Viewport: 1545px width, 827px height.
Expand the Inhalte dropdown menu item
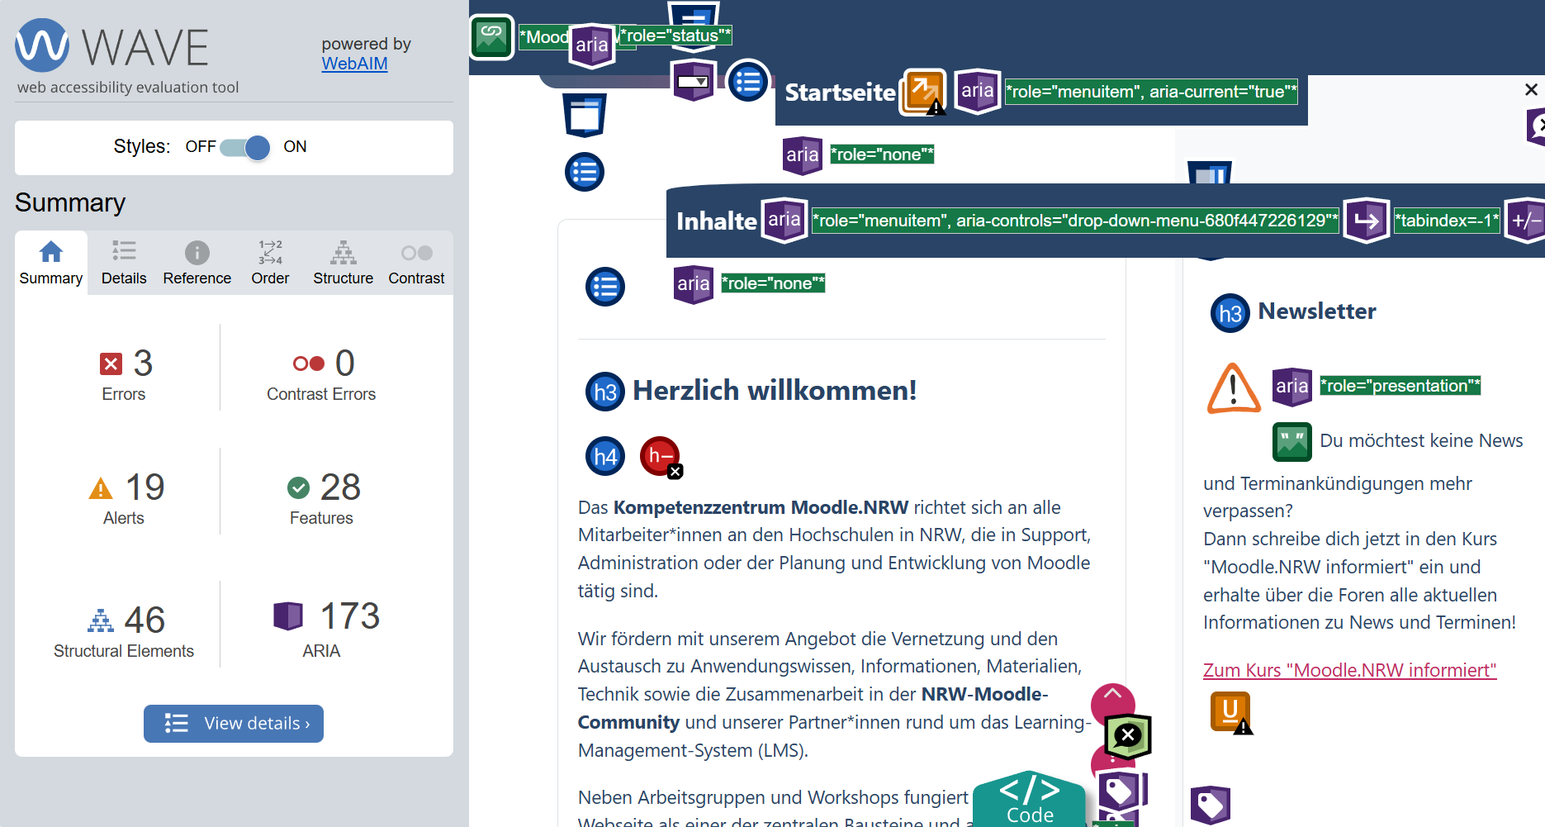(716, 221)
